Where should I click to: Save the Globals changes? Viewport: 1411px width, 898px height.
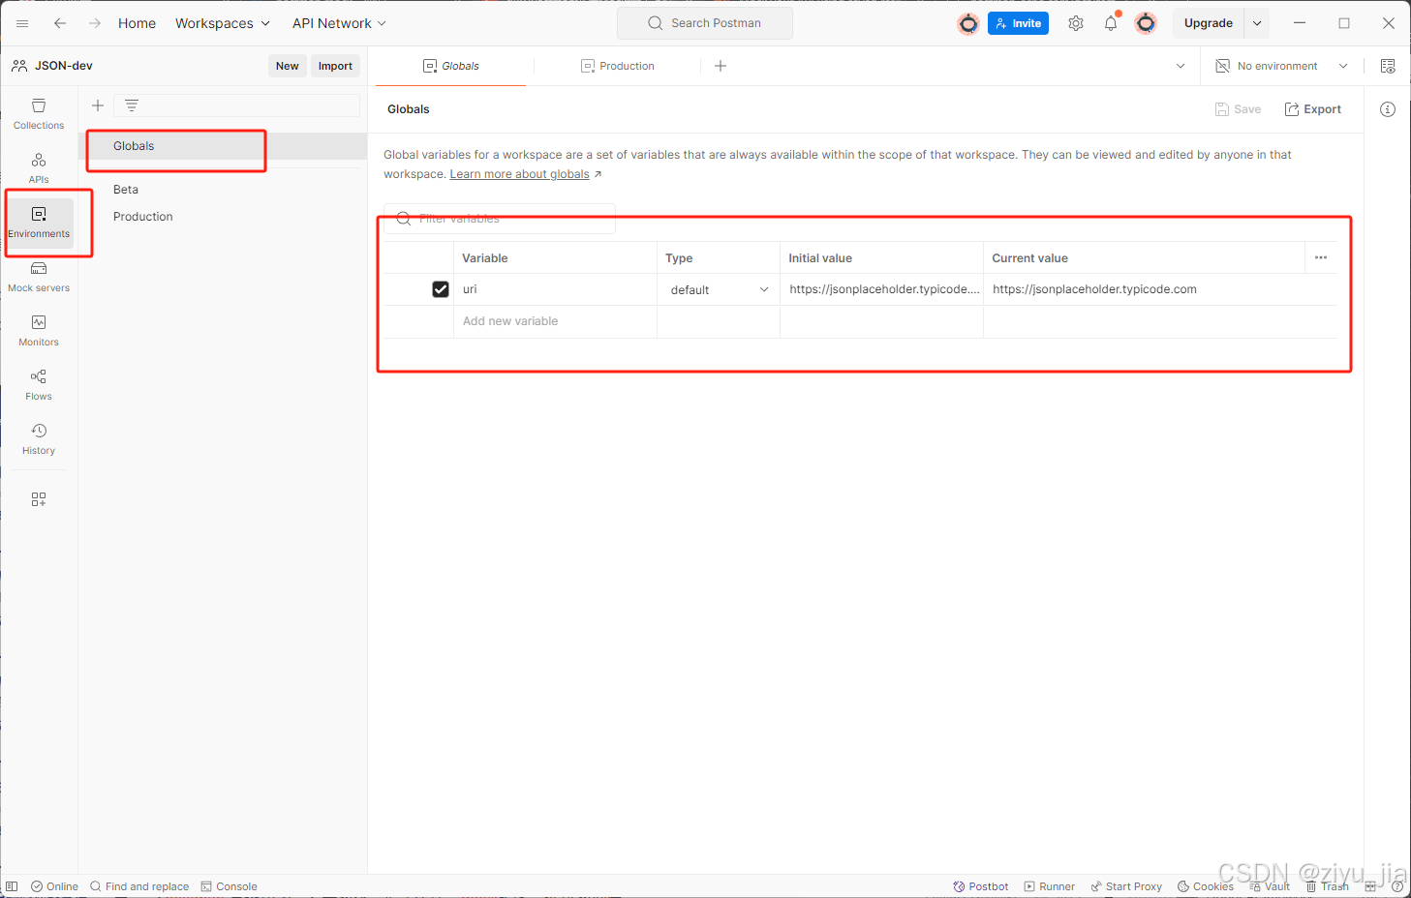coord(1238,109)
